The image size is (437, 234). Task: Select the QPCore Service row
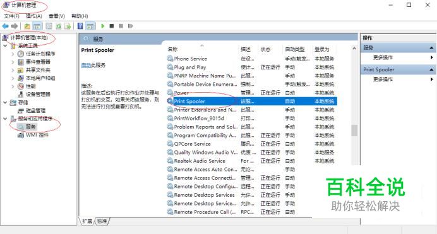pos(252,144)
